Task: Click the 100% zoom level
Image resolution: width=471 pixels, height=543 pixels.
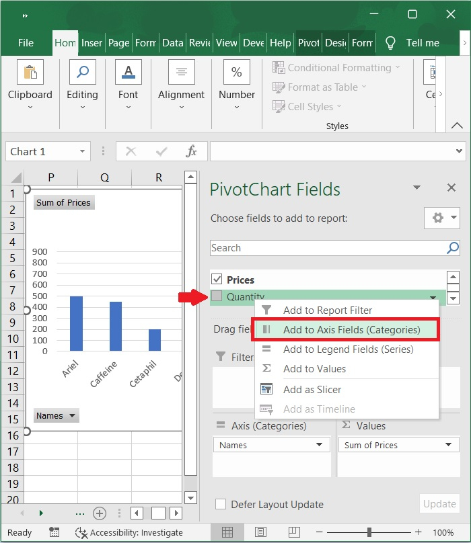Action: (x=443, y=532)
